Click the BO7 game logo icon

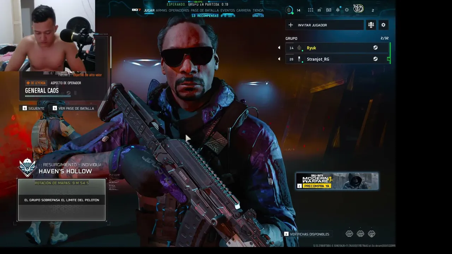[x=136, y=10]
